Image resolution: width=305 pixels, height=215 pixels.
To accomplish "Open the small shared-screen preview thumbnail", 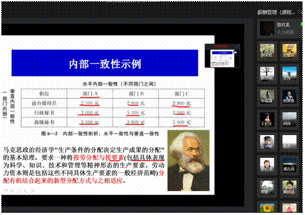I will [222, 58].
